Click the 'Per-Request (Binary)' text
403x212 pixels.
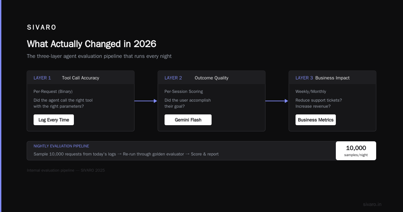click(x=53, y=92)
